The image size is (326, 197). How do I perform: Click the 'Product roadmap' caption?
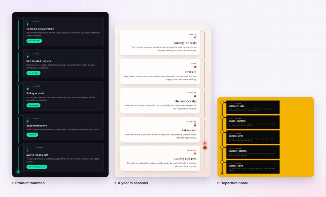click(x=30, y=183)
